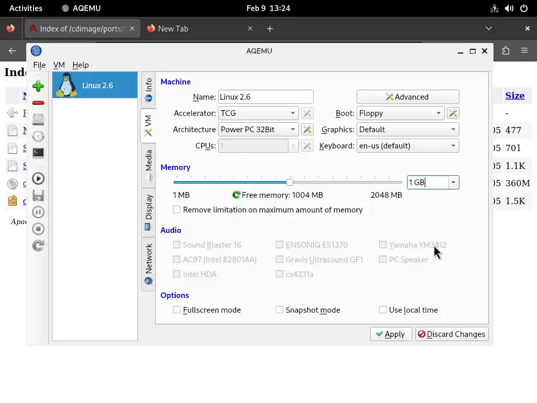The width and height of the screenshot is (537, 403).
Task: Open the Graphics Default dropdown
Action: [407, 130]
